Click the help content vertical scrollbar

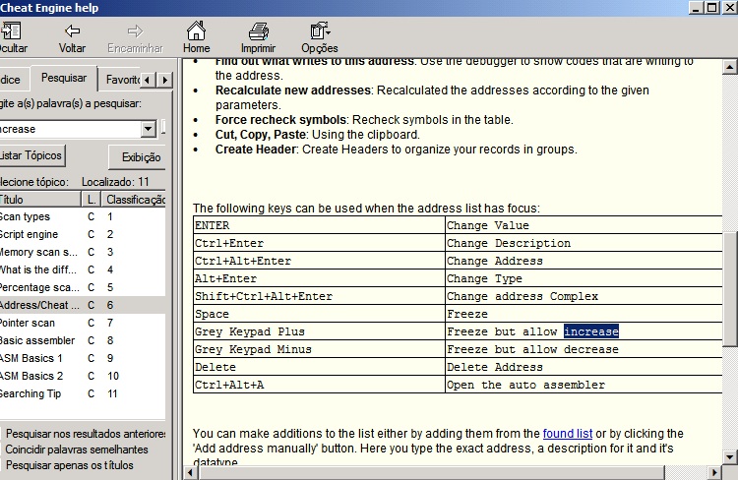point(730,256)
